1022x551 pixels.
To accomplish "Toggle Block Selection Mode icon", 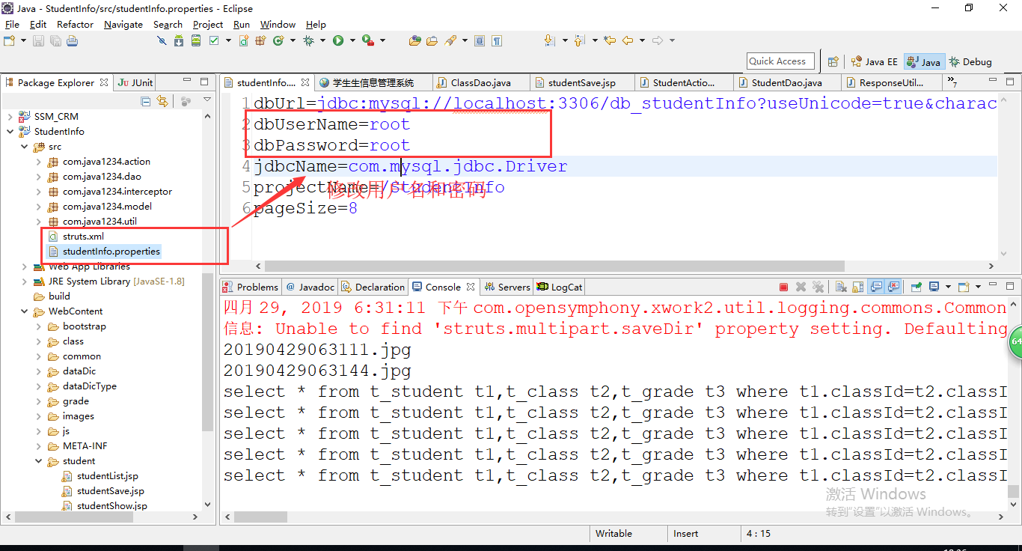I will click(x=480, y=40).
